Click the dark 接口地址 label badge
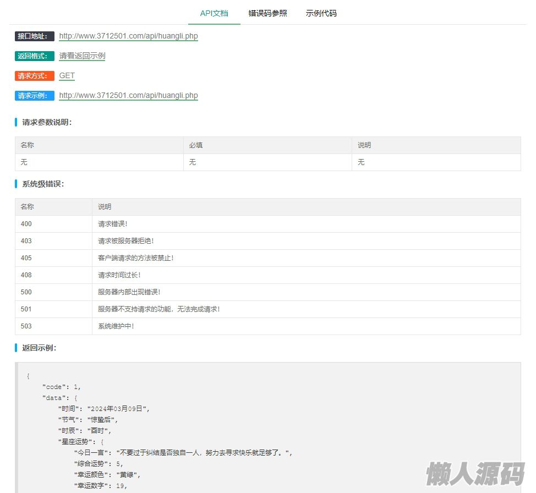 [35, 36]
